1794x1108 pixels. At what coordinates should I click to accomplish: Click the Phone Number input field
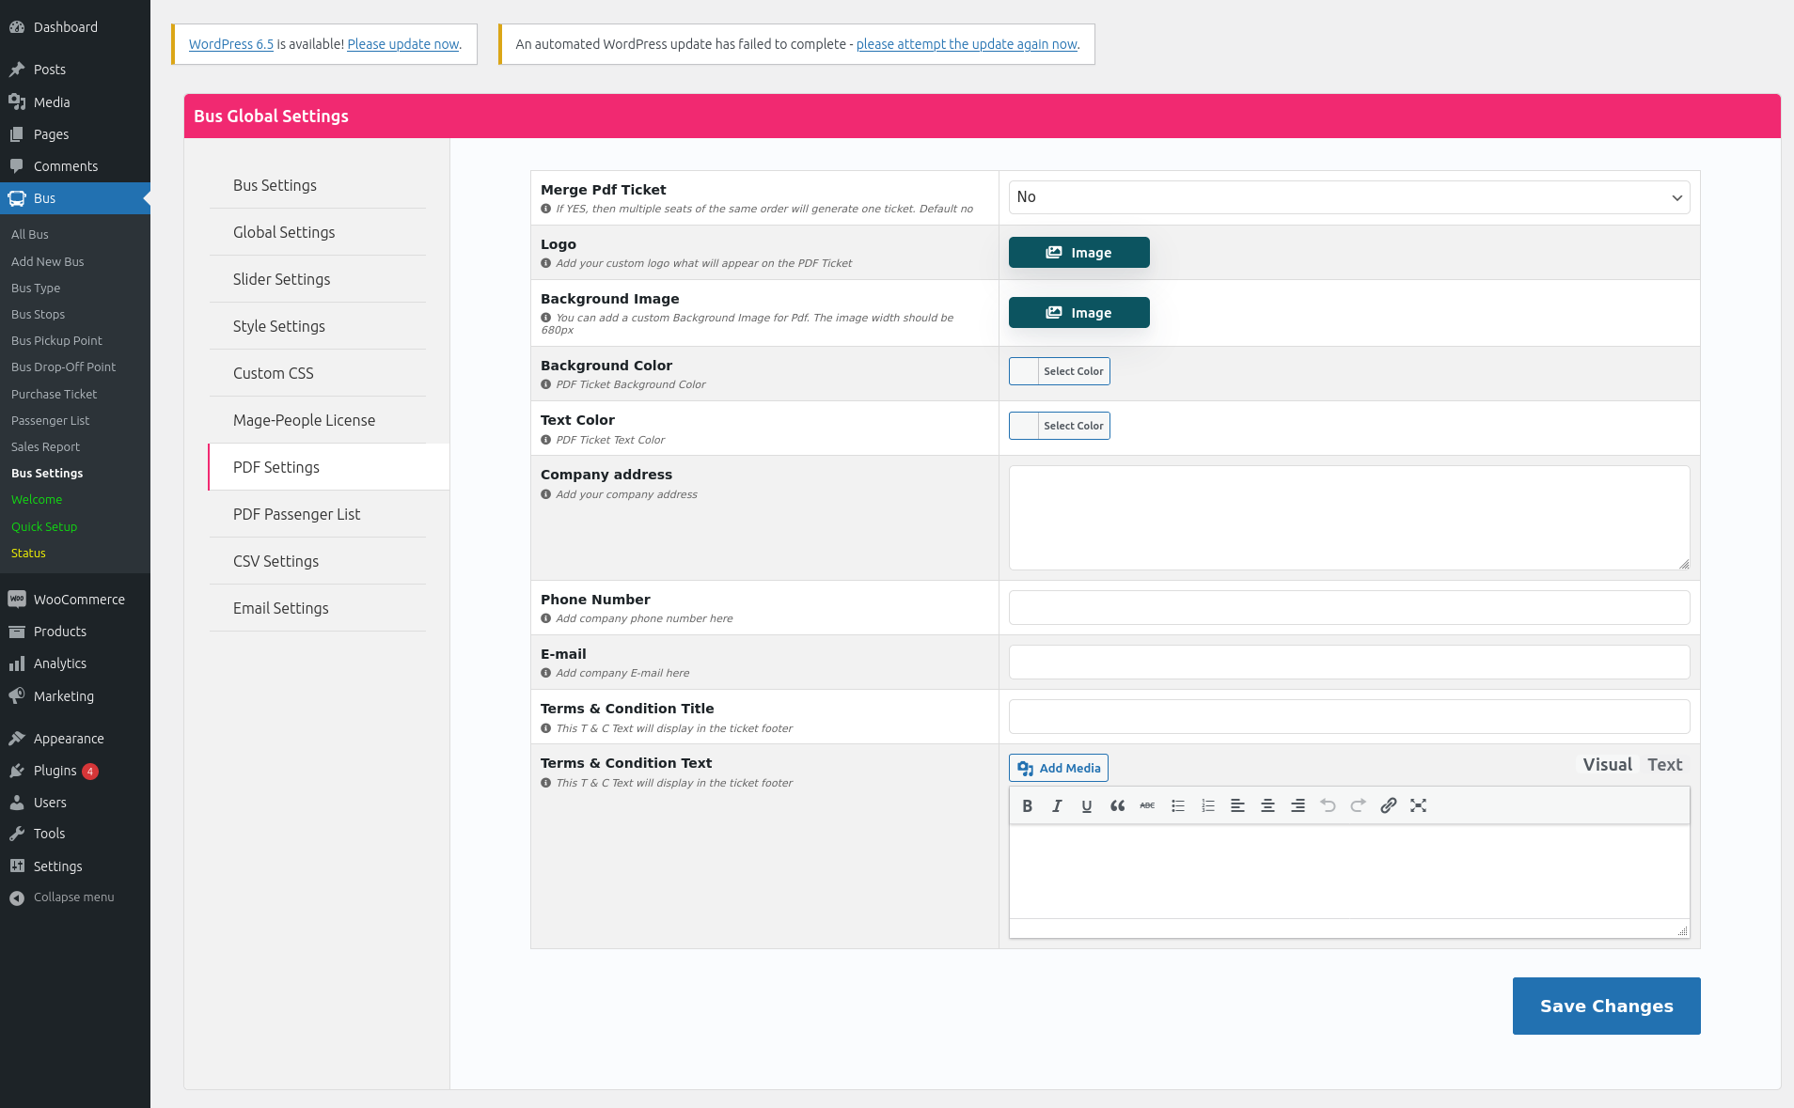(x=1349, y=607)
